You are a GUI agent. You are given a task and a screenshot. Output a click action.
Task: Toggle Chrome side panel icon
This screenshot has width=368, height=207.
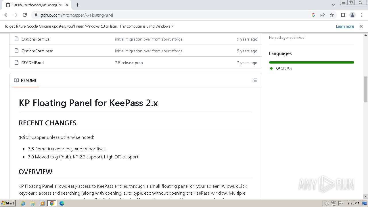343,15
